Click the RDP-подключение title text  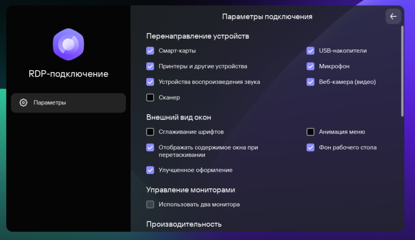click(68, 74)
